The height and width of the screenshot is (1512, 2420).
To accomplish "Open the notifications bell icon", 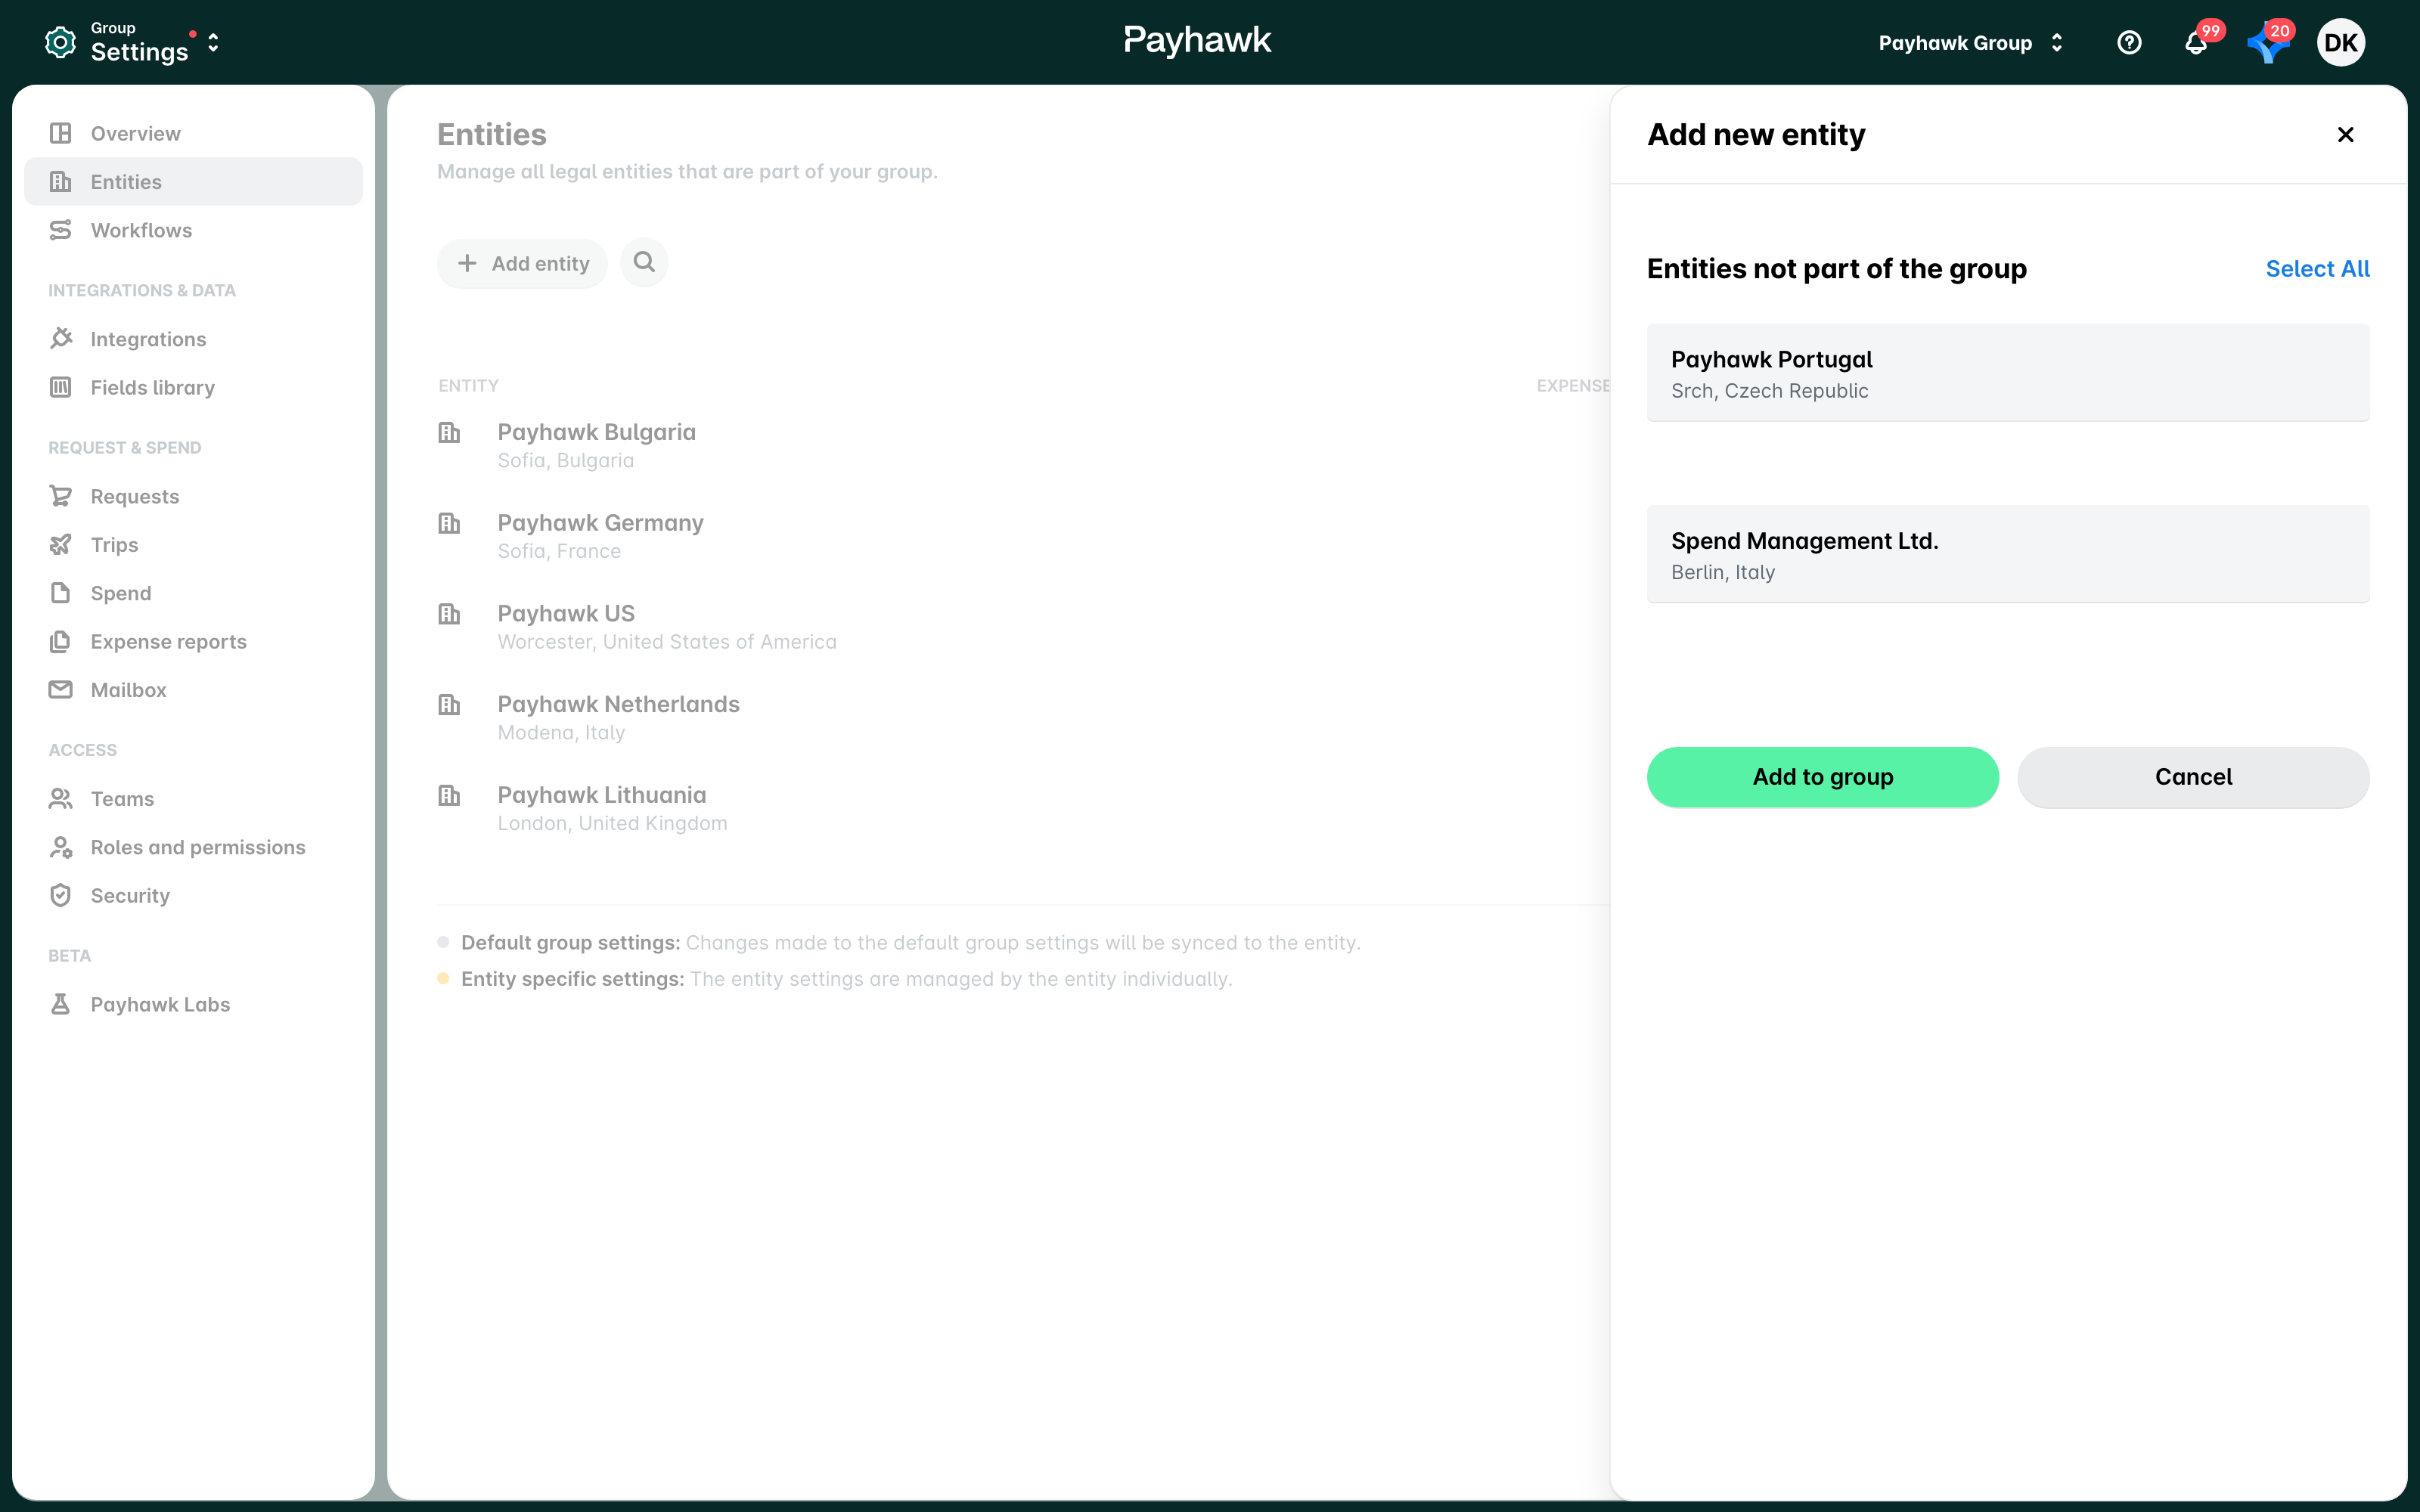I will point(2196,43).
